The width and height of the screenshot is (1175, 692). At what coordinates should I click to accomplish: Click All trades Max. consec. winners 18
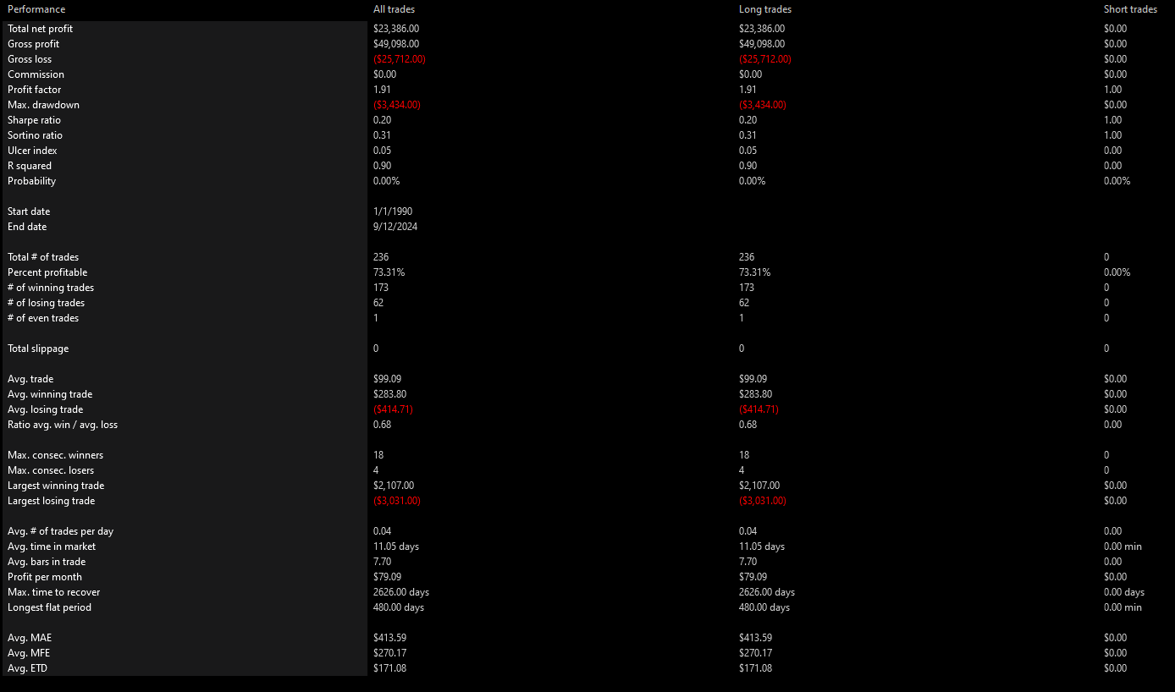pos(378,455)
